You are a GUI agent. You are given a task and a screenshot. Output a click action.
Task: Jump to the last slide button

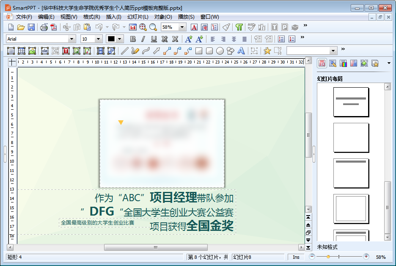[308, 247]
